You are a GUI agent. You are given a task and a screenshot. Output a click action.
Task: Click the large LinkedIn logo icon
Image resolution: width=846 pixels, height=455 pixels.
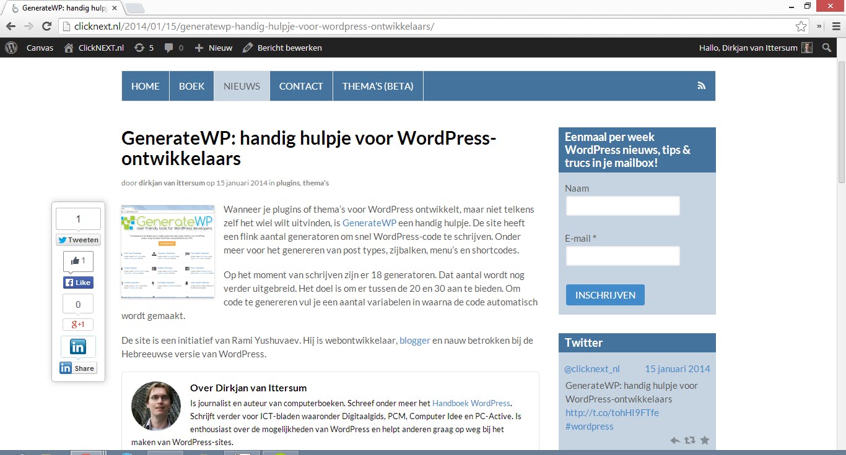[x=78, y=347]
